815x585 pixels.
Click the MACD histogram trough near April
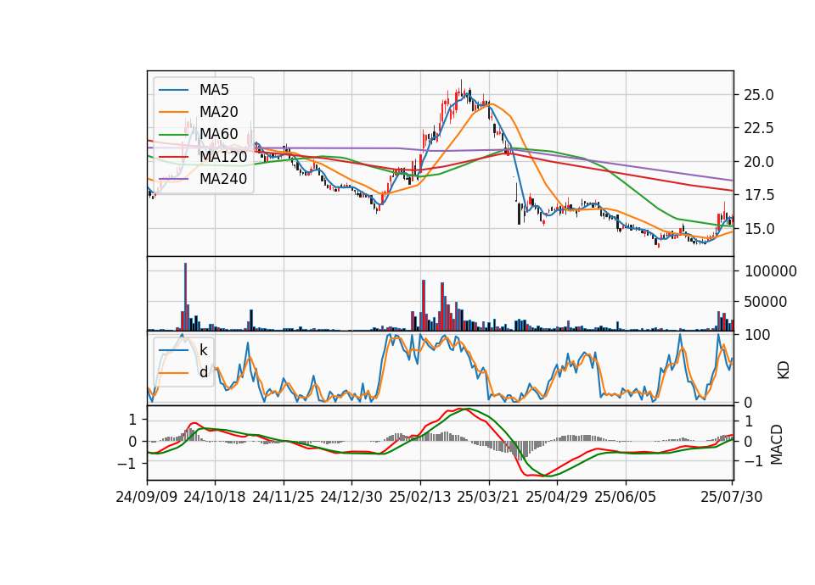pos(521,450)
